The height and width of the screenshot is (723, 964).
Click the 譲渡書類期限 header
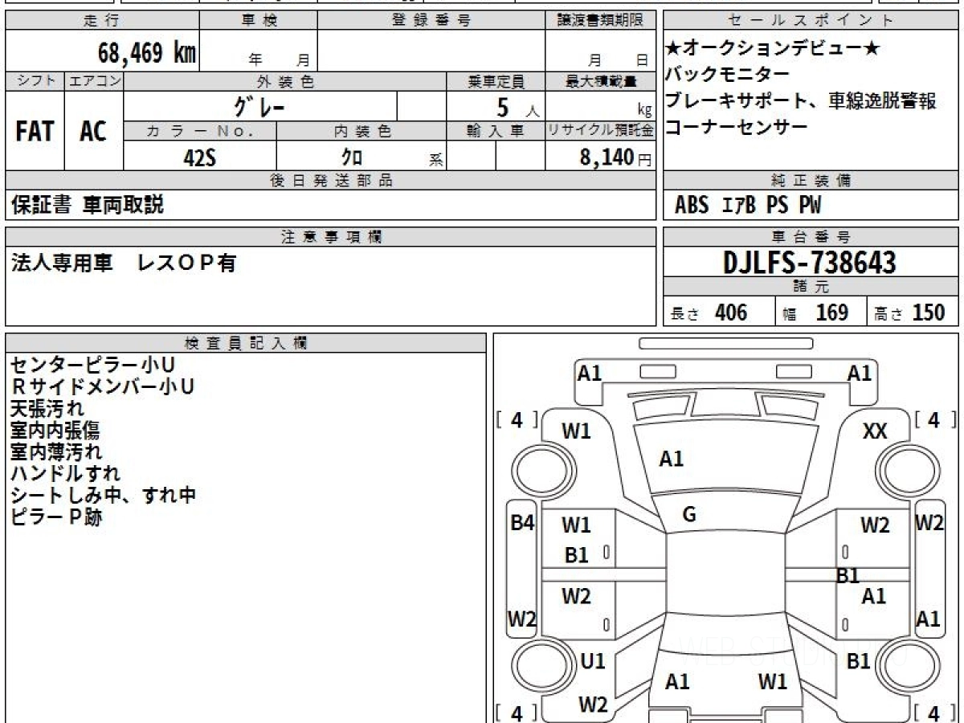click(600, 21)
